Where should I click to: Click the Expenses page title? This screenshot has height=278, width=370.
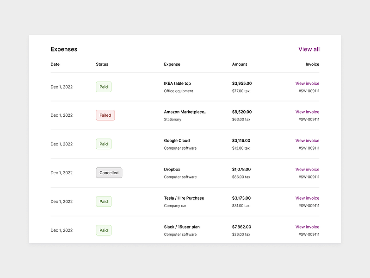pos(64,49)
